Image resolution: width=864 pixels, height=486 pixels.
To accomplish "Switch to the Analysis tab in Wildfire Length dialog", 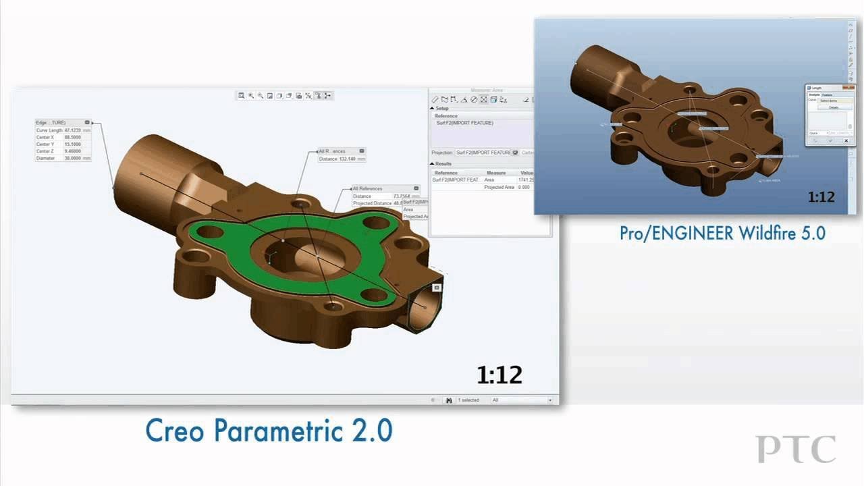I will coord(815,95).
